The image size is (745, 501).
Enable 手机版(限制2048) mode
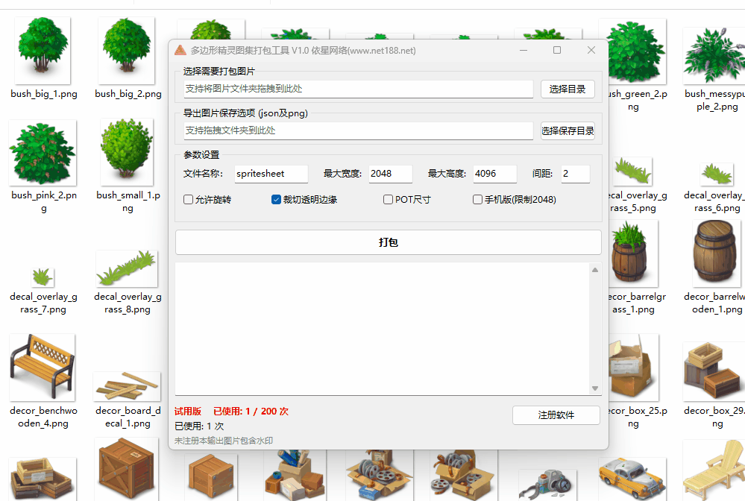pos(477,199)
